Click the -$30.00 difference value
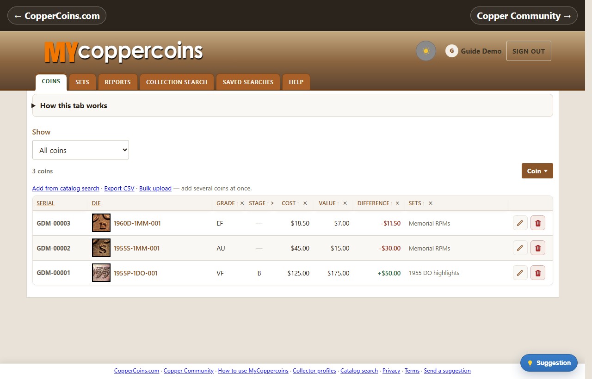Viewport: 592px width, 379px height. point(390,248)
